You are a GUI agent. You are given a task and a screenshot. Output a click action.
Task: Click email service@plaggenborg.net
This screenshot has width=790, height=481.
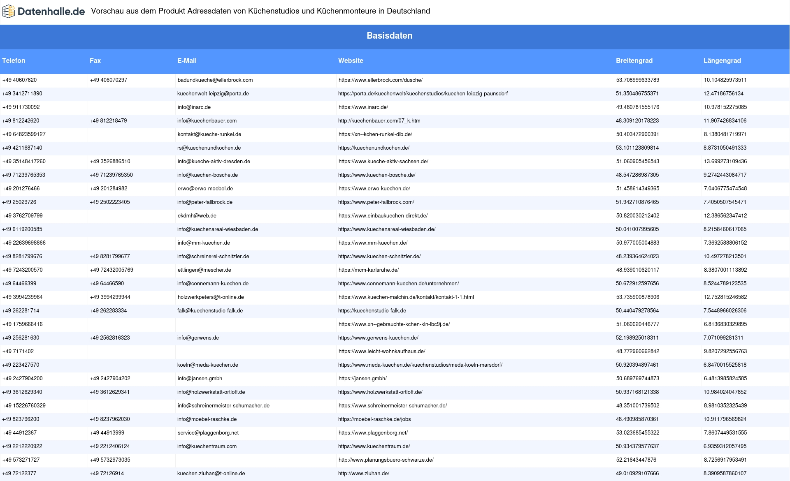click(x=208, y=433)
